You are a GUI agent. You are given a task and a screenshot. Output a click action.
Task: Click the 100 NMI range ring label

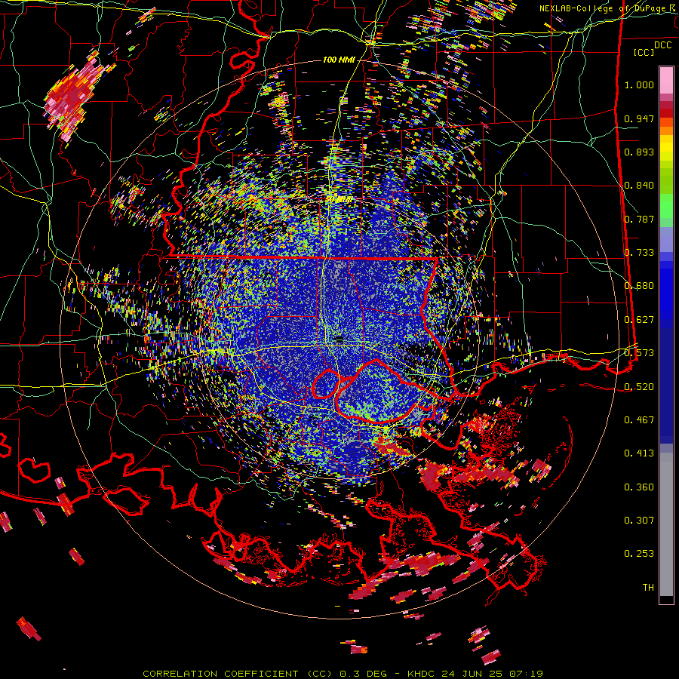pyautogui.click(x=339, y=60)
